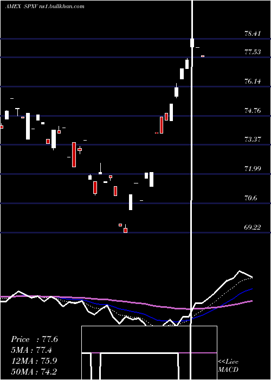Click the 50MA : 74.2 readout

pos(34,371)
